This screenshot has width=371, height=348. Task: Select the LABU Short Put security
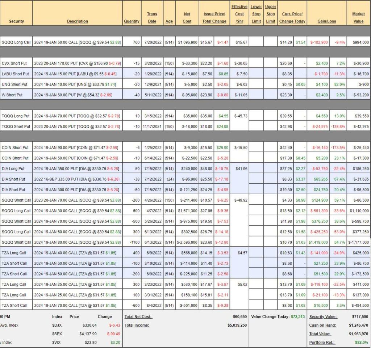16,74
